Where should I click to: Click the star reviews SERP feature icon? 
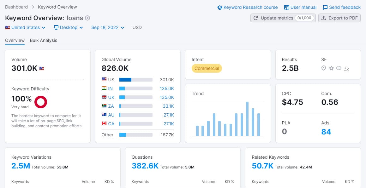331,68
